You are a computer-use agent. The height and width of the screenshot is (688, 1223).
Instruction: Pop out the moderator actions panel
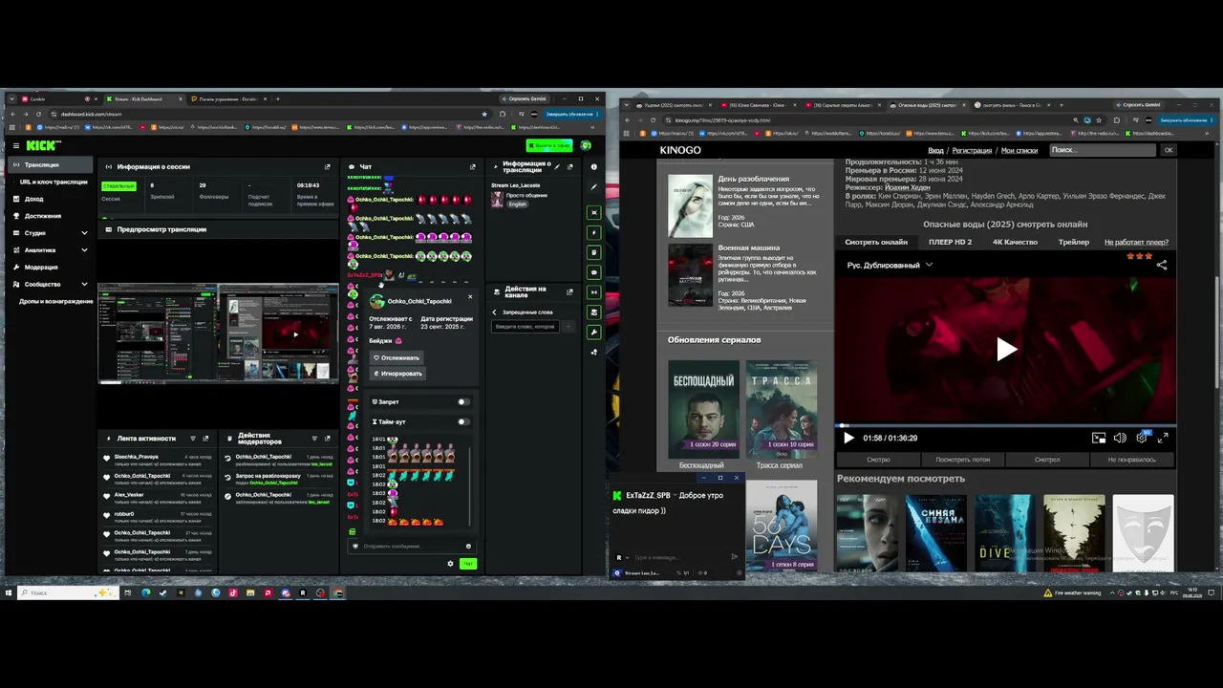click(328, 438)
